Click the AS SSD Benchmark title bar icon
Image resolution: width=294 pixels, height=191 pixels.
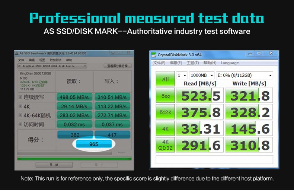[x=17, y=53]
